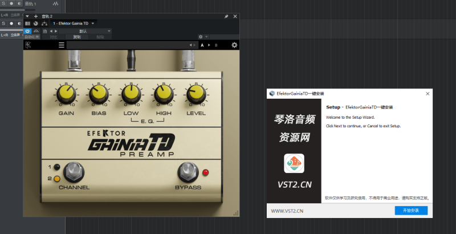456x234 pixels.
Task: Switch to preset slot B
Action: tap(216, 45)
